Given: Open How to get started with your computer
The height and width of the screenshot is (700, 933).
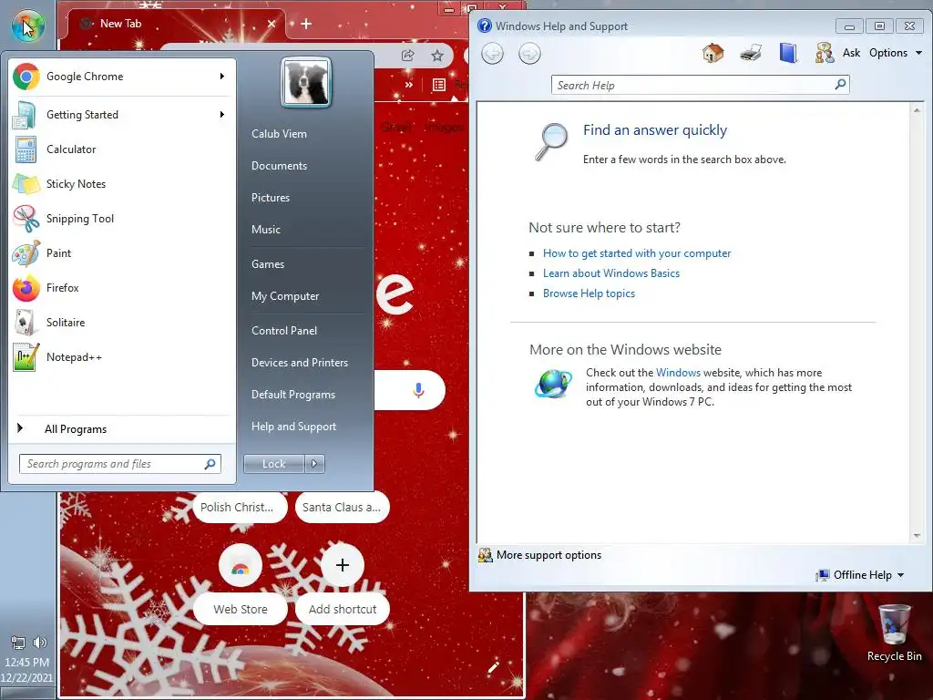Looking at the screenshot, I should (637, 253).
